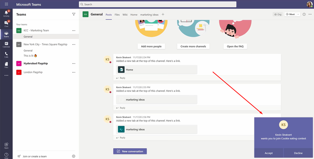Open Chat in the sidebar
314x159 pixels.
(7, 24)
